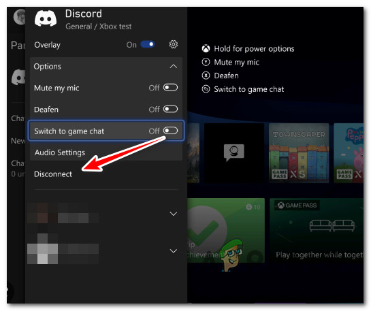Viewport: 371px width, 311px height.
Task: Expand the first blurred user entry chevron
Action: point(174,214)
